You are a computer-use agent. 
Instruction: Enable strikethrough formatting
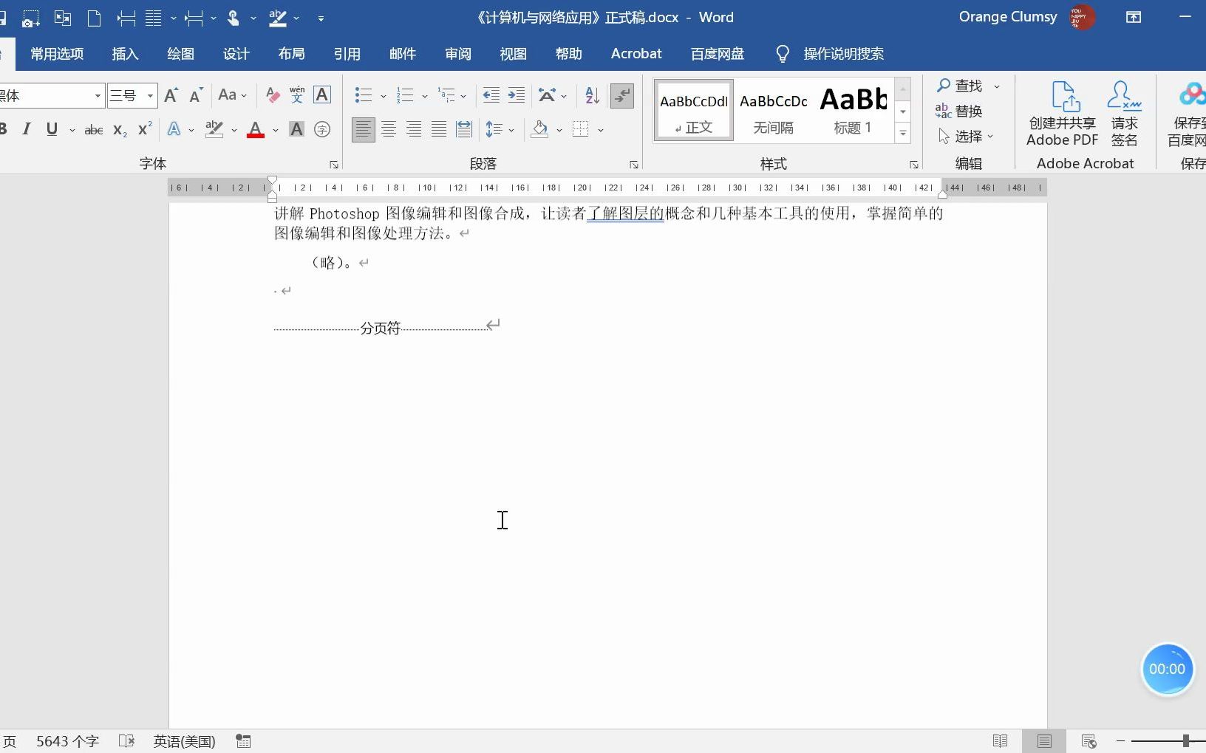click(x=93, y=129)
